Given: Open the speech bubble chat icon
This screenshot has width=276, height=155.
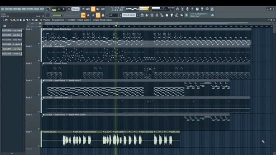Looking at the screenshot, I should click(x=207, y=9).
